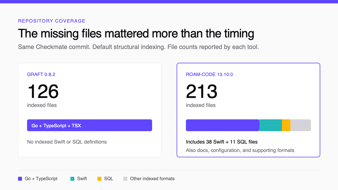Click 'No indexed Swift or SQL definitions' text
Screen dimensions: 338x190
[67, 142]
